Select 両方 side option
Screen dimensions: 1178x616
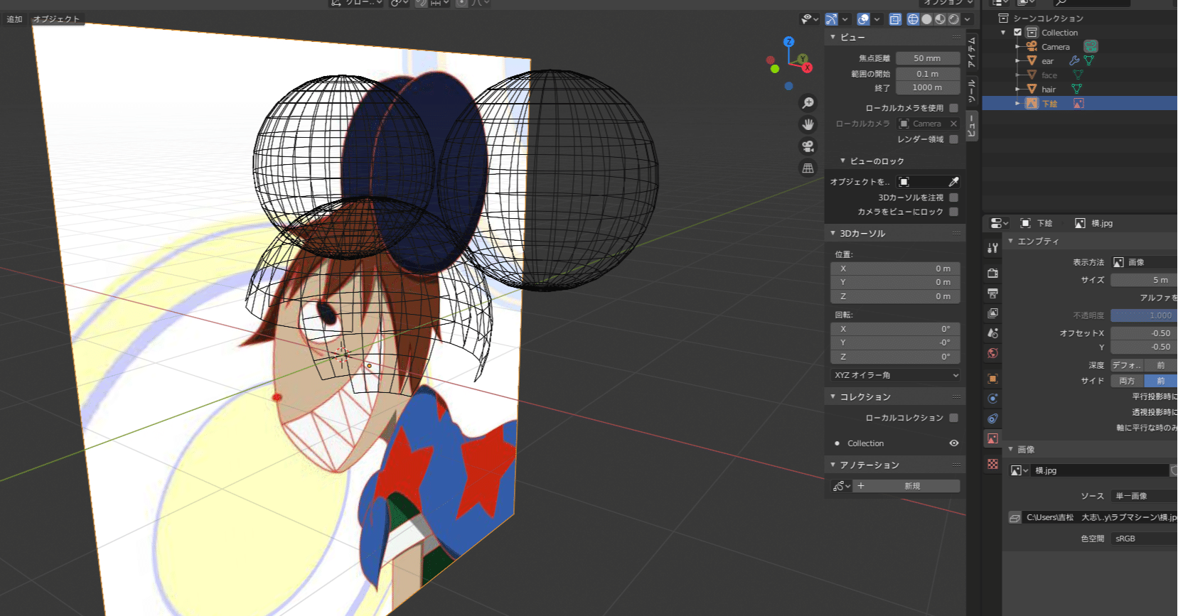pos(1127,381)
